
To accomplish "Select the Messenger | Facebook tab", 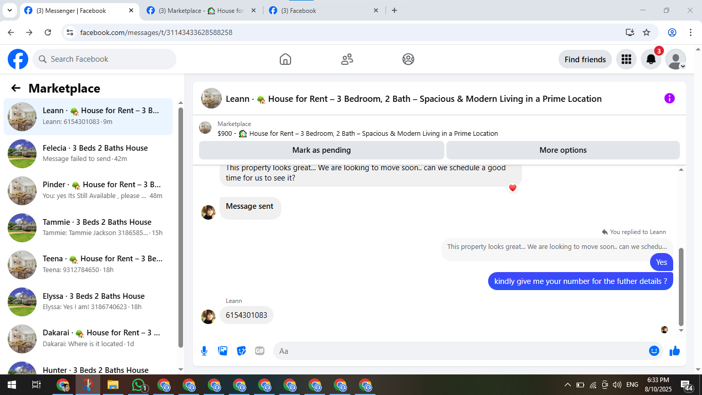I will pyautogui.click(x=79, y=10).
